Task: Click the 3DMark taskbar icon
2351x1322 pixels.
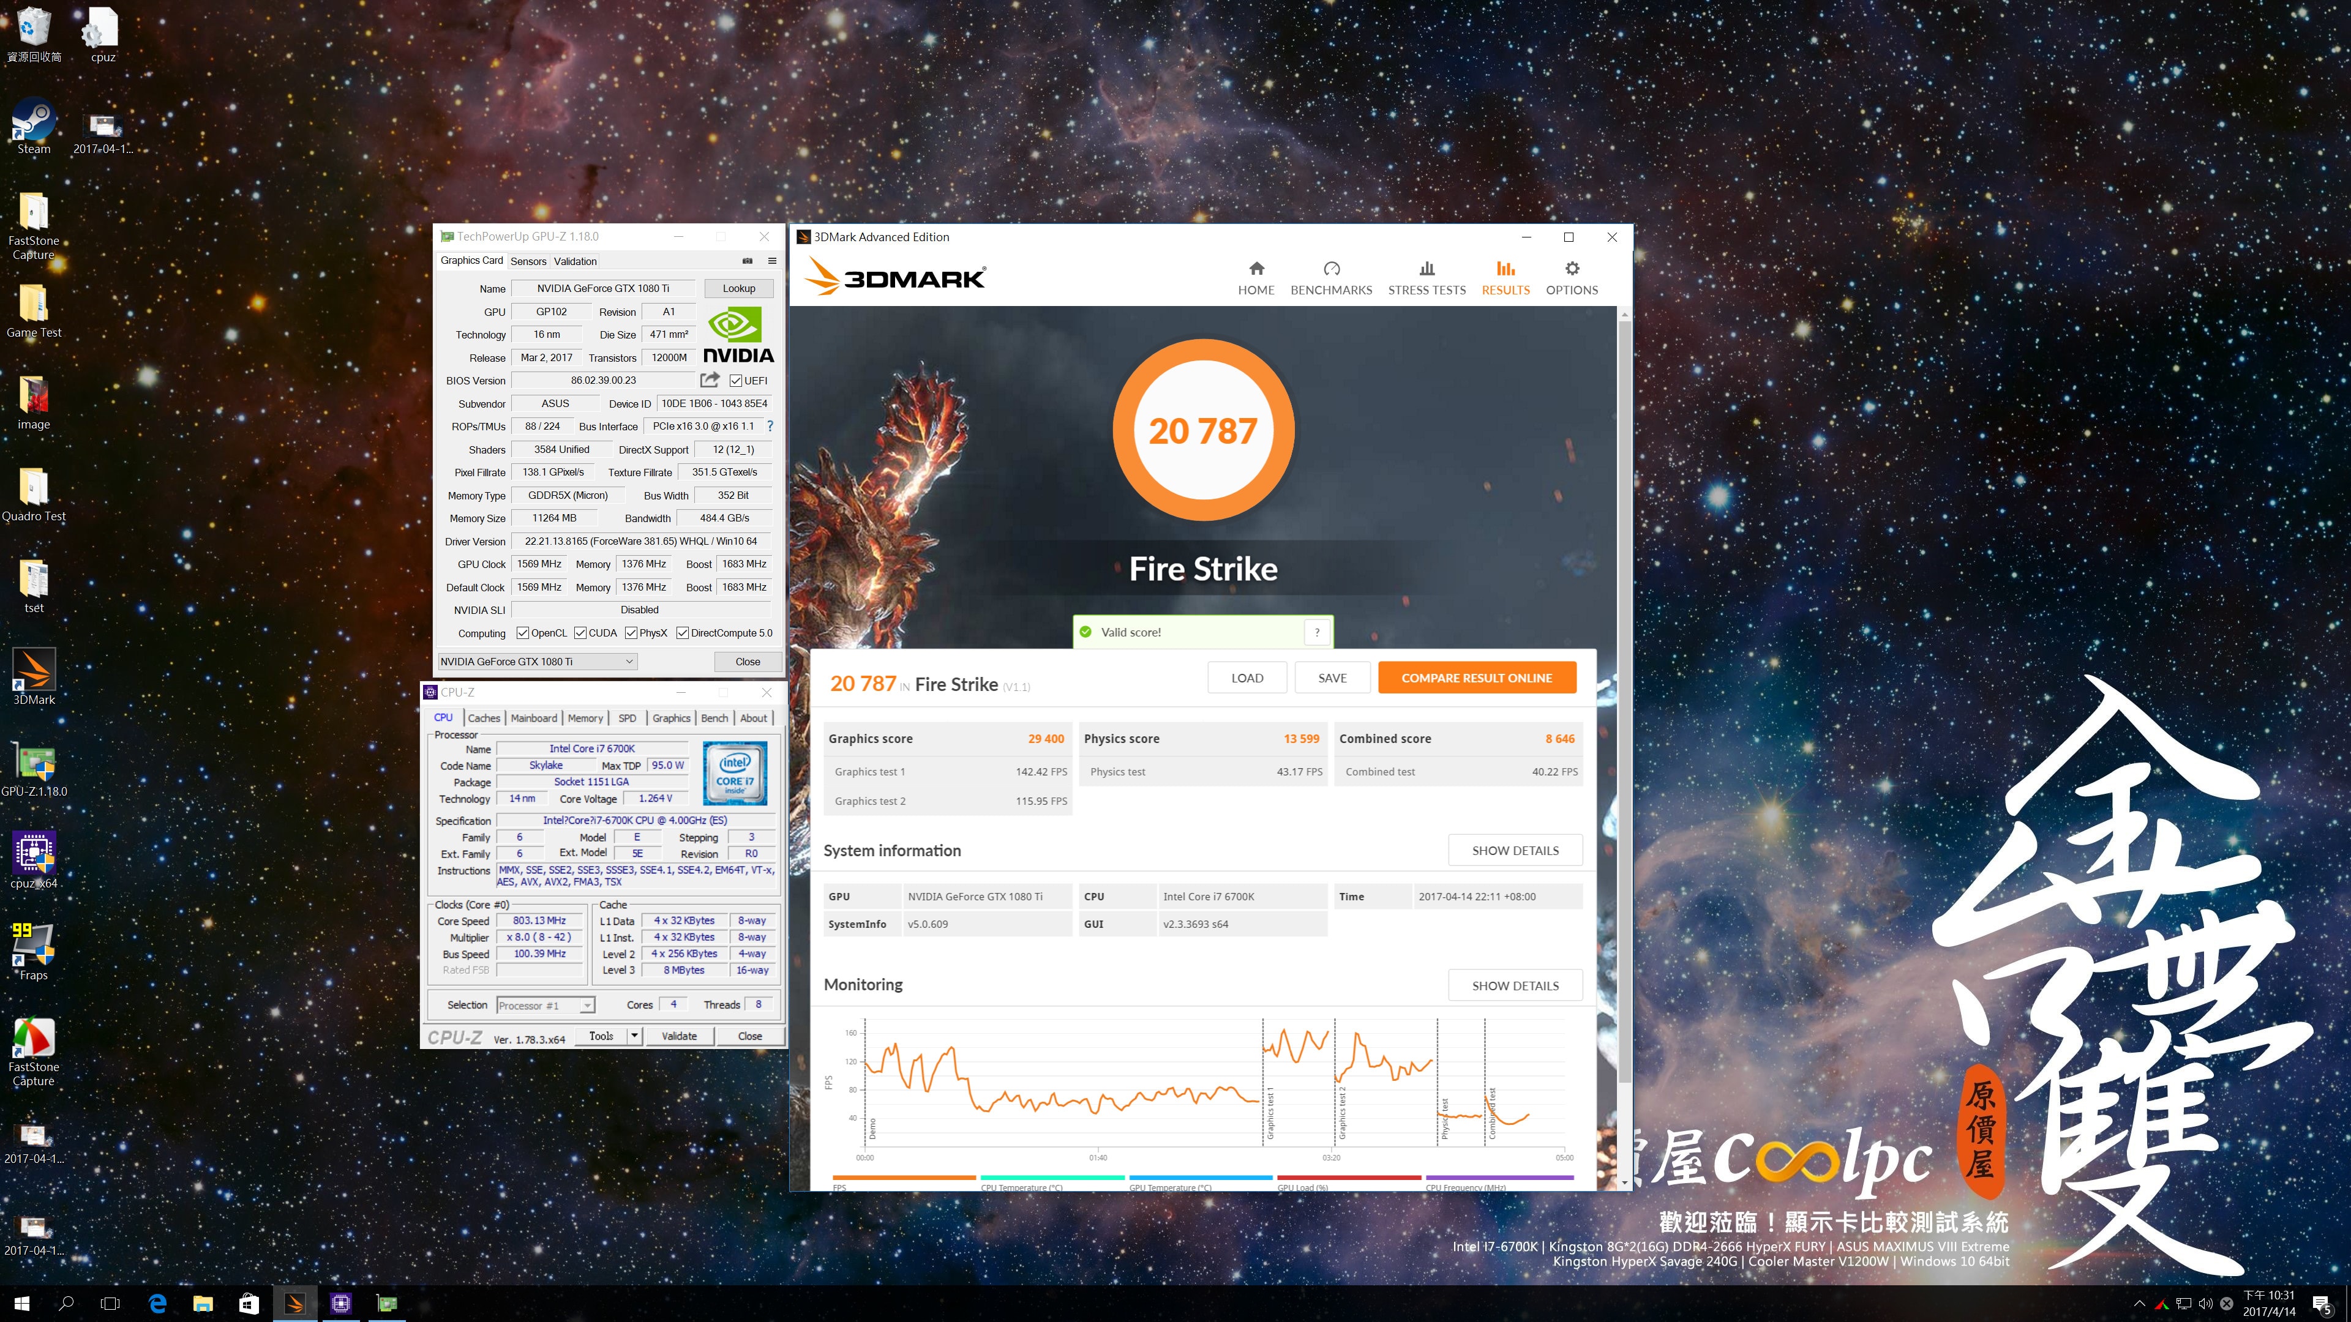Action: coord(294,1304)
